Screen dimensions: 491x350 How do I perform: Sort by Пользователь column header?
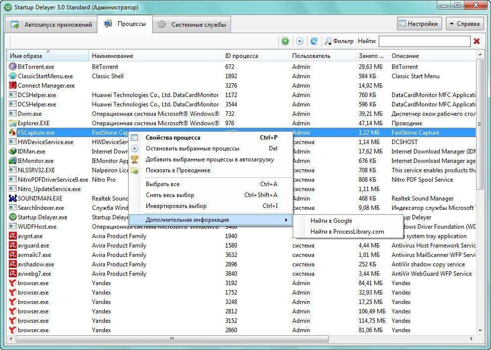point(322,56)
